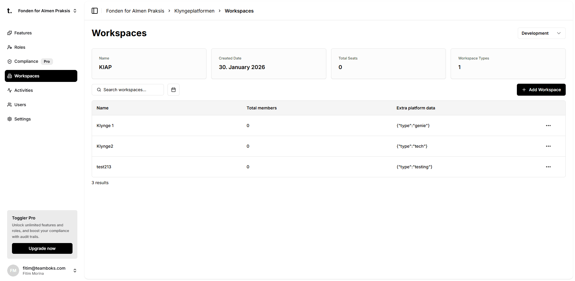Expand the user account menu chevron
The width and height of the screenshot is (575, 281).
75,271
